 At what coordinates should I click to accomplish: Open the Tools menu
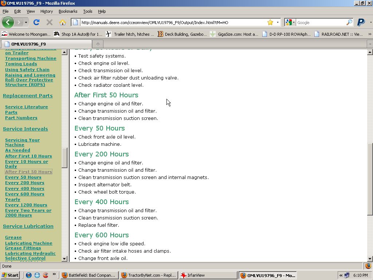coord(87,11)
